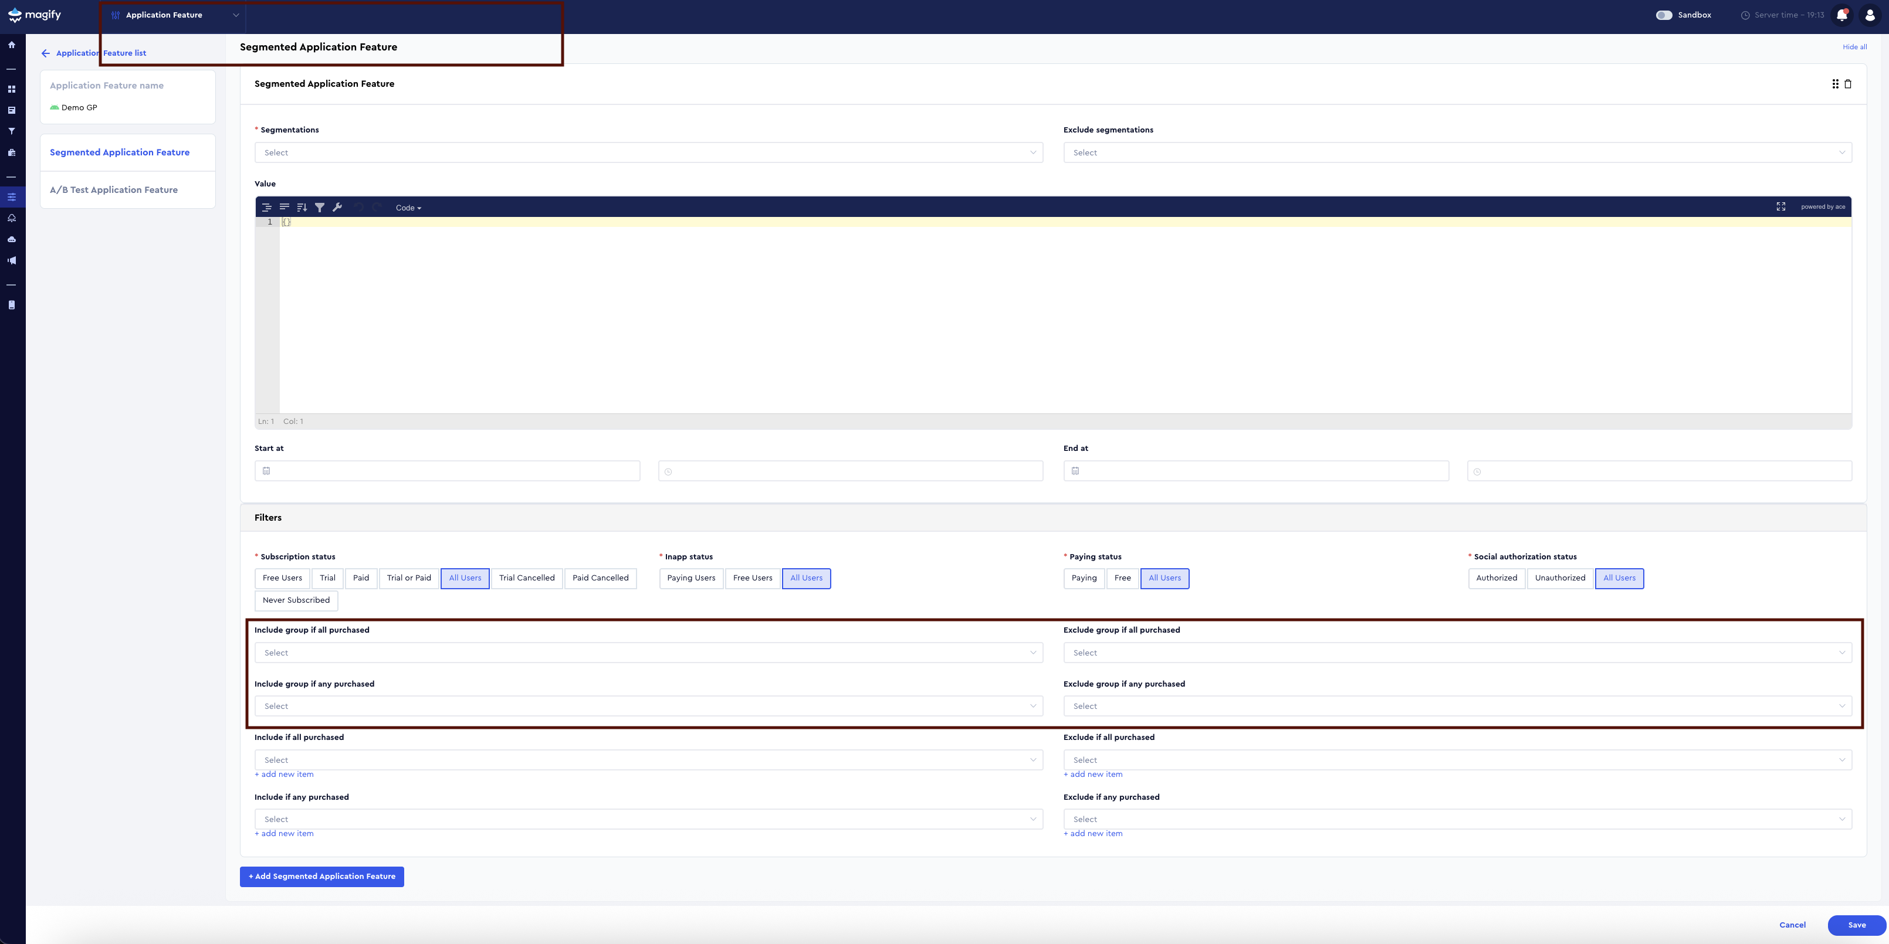
Task: Open the megaphone campaigns section in sidebar
Action: (12, 260)
